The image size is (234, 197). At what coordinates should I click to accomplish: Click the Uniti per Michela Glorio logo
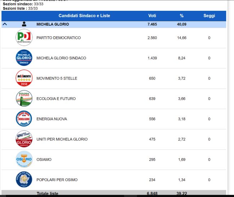24,139
